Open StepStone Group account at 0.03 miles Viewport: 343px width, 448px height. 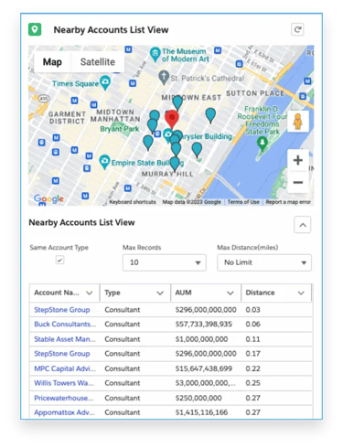62,310
